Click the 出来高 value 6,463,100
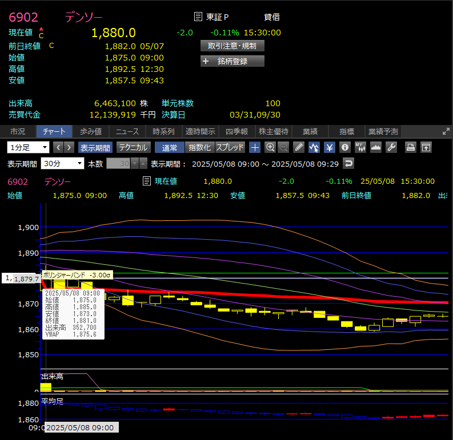 tap(115, 103)
